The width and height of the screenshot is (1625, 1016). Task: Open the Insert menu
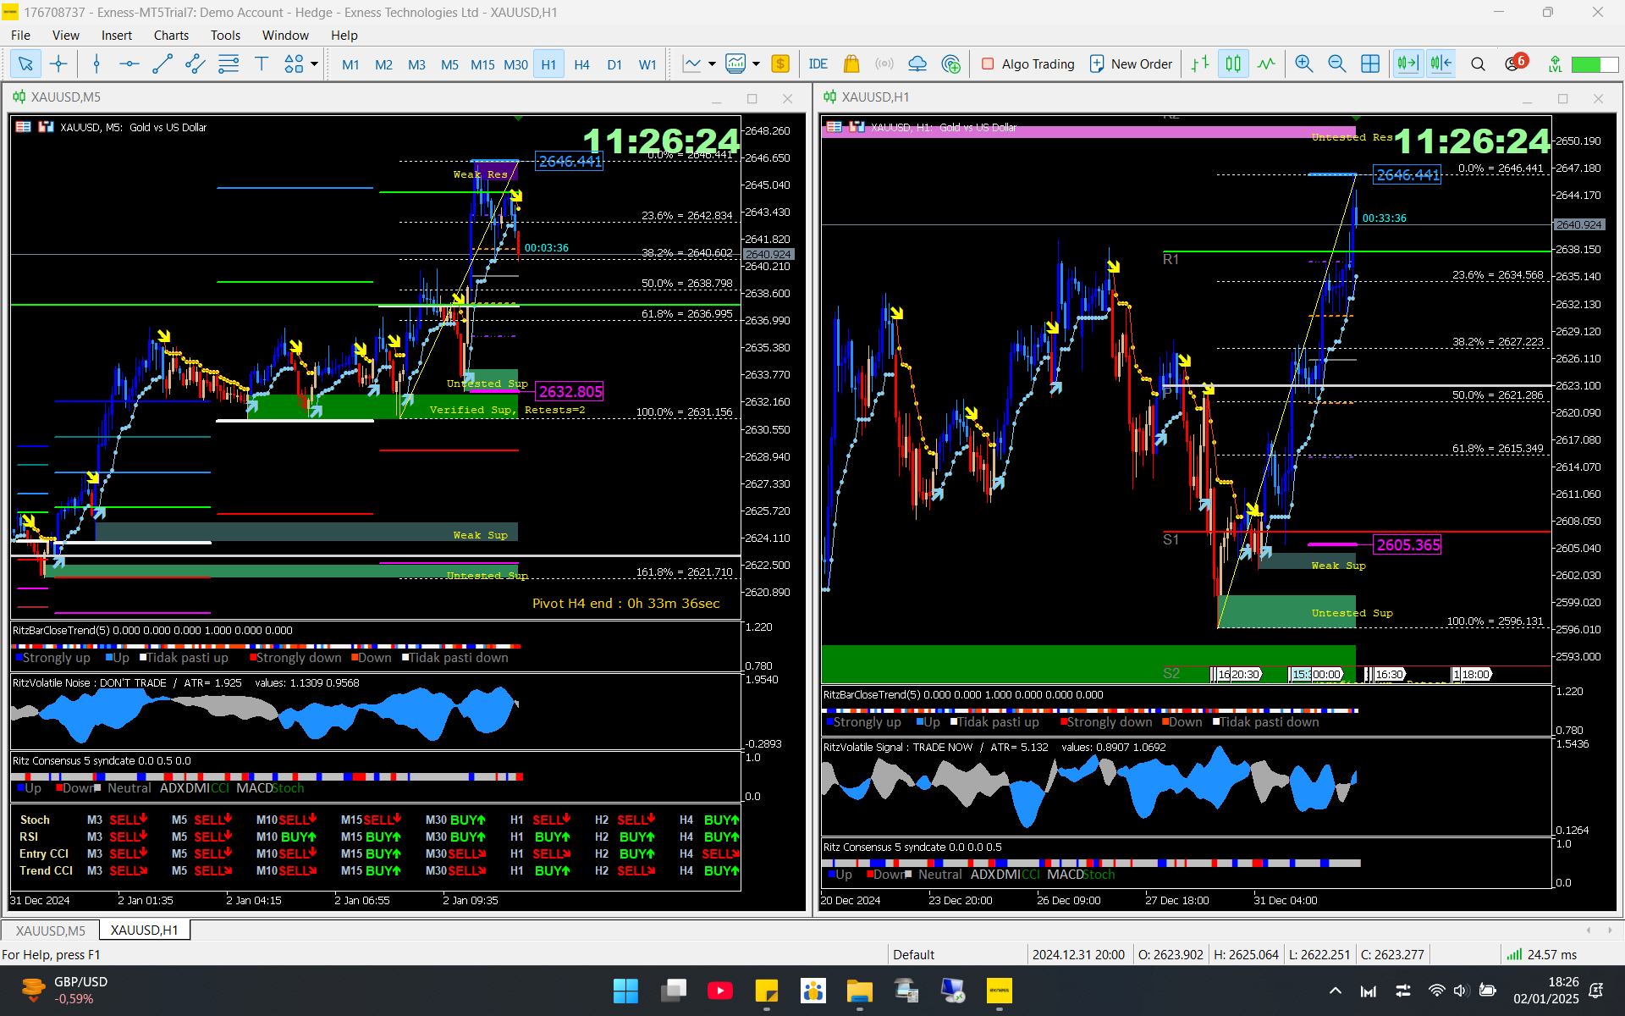117,35
